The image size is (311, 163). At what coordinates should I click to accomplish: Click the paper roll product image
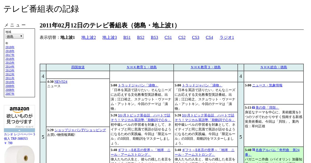point(19,154)
